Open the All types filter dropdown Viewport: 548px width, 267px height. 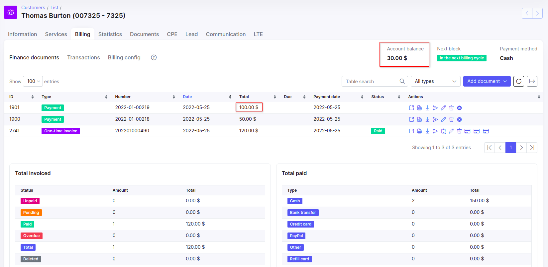coord(435,81)
